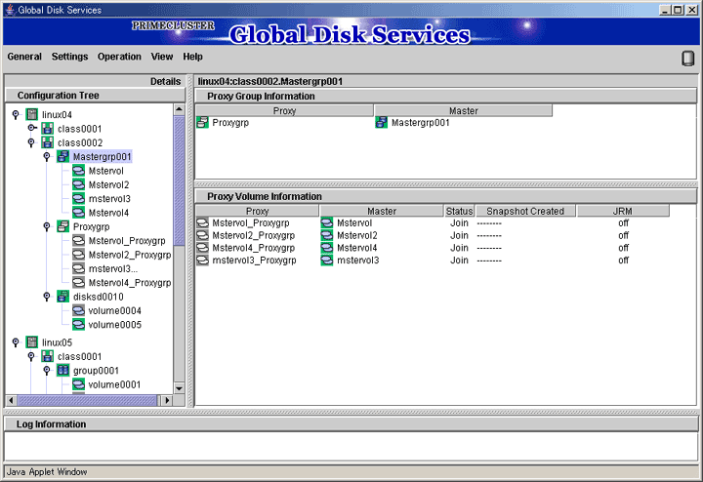The height and width of the screenshot is (482, 703).
Task: Collapse the linux04 tree node
Action: point(16,115)
